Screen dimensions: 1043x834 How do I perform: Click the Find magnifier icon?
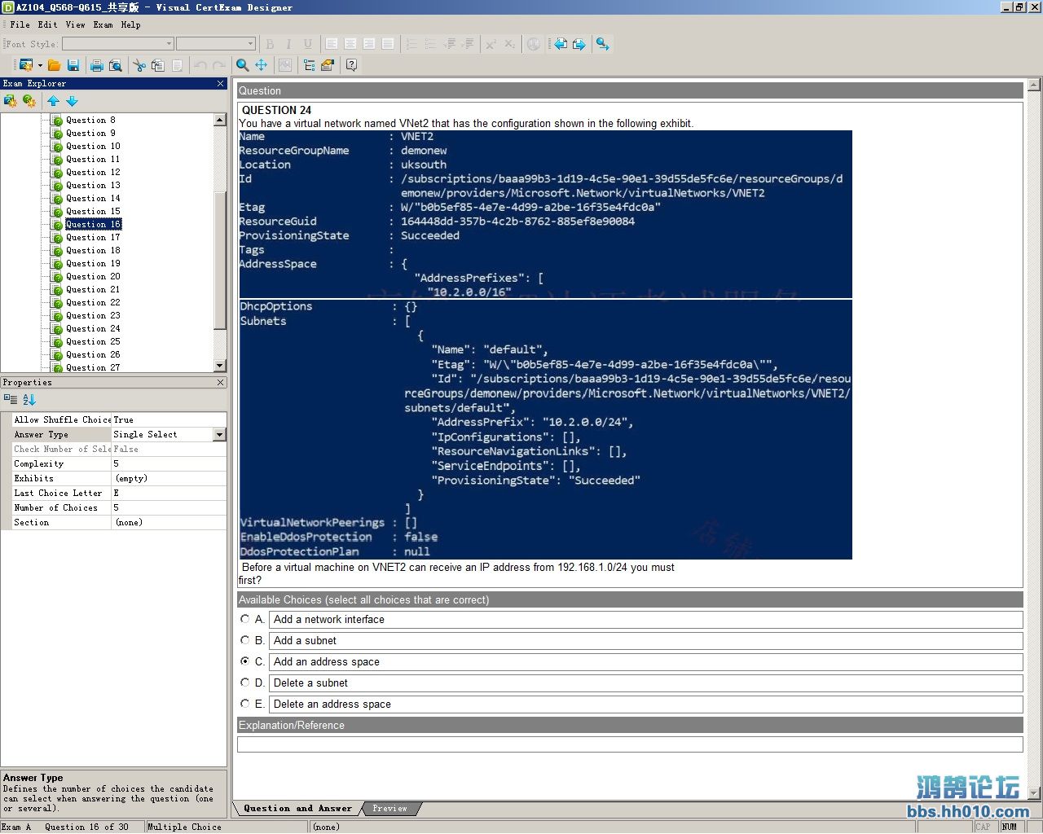coord(243,65)
